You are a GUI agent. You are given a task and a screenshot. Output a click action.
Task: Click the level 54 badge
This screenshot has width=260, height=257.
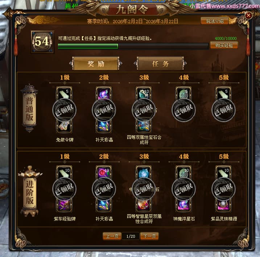click(42, 42)
